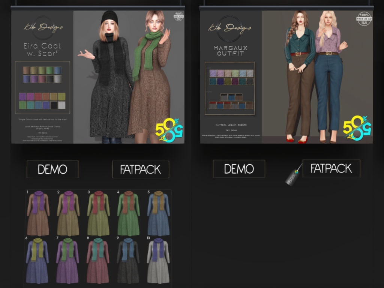Select coat variant 1 with purple scarf

(x=38, y=213)
